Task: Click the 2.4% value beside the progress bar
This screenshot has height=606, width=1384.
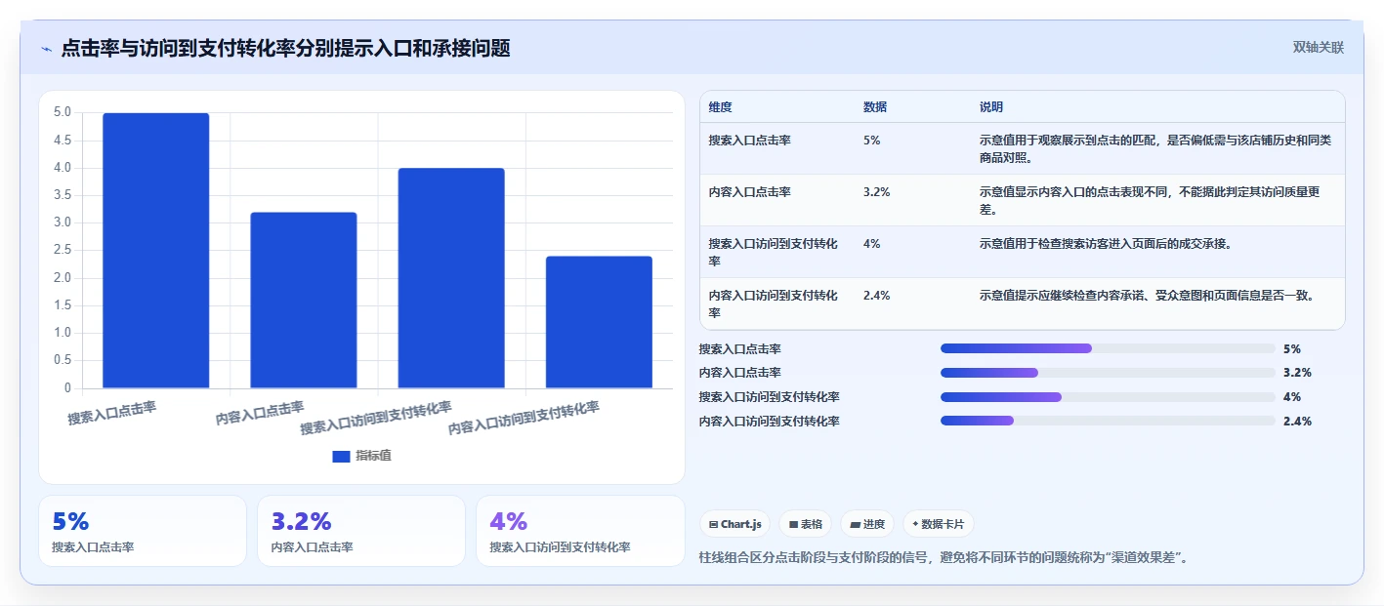Action: (x=1297, y=422)
